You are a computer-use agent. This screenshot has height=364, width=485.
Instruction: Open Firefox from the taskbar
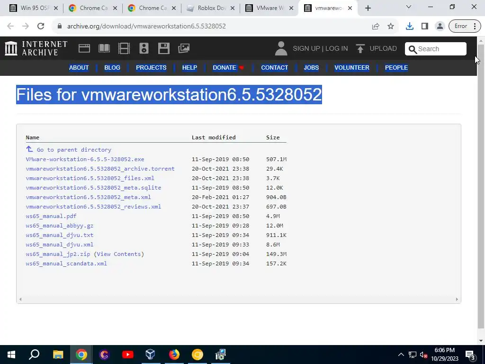[174, 355]
